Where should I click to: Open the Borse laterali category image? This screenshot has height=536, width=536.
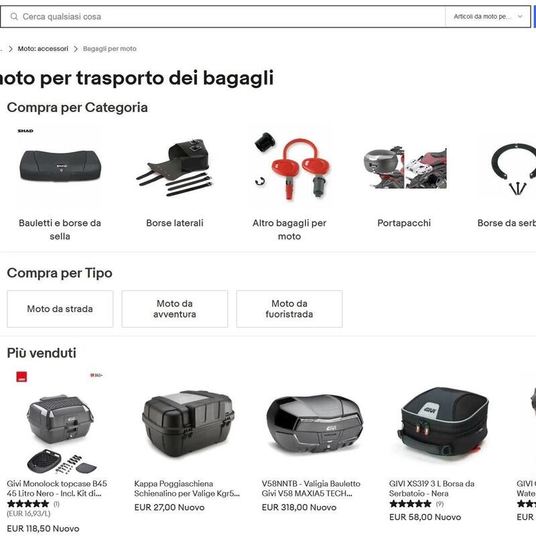click(175, 166)
